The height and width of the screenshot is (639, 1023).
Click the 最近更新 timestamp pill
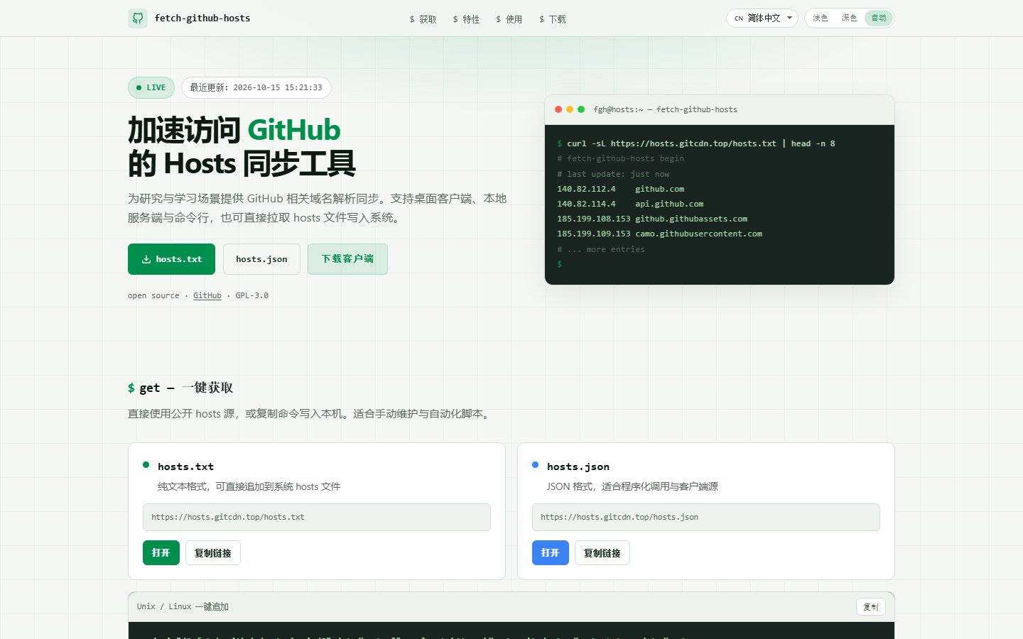(x=256, y=88)
